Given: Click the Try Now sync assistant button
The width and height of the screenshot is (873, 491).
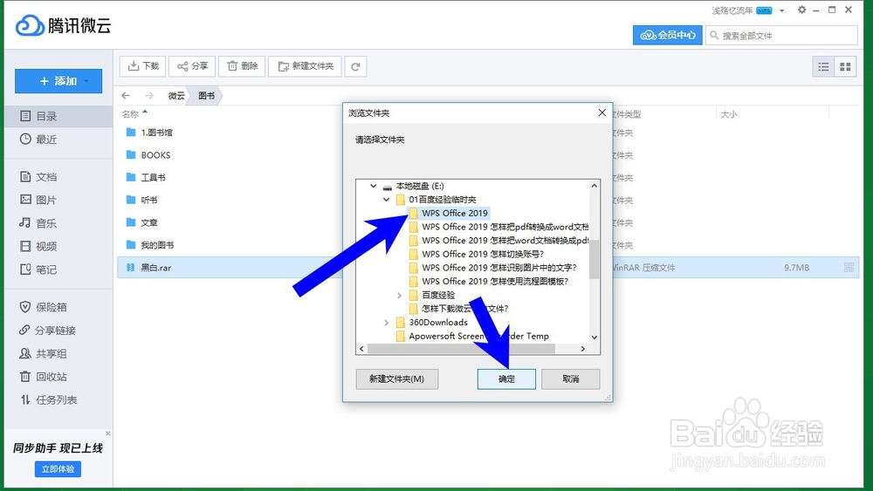Looking at the screenshot, I should pos(58,468).
